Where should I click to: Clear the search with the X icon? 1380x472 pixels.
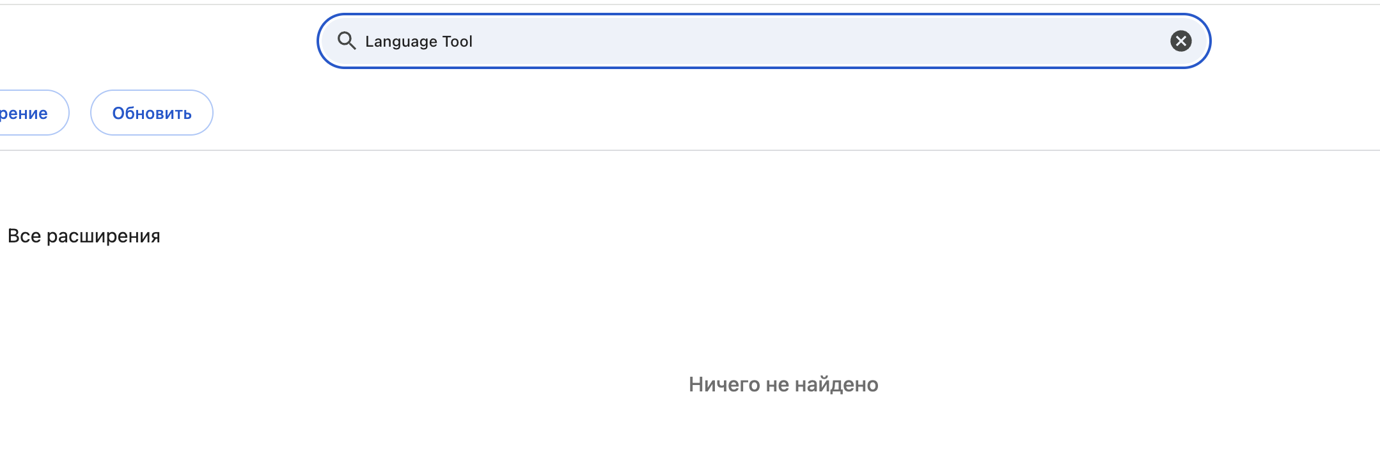(1180, 41)
